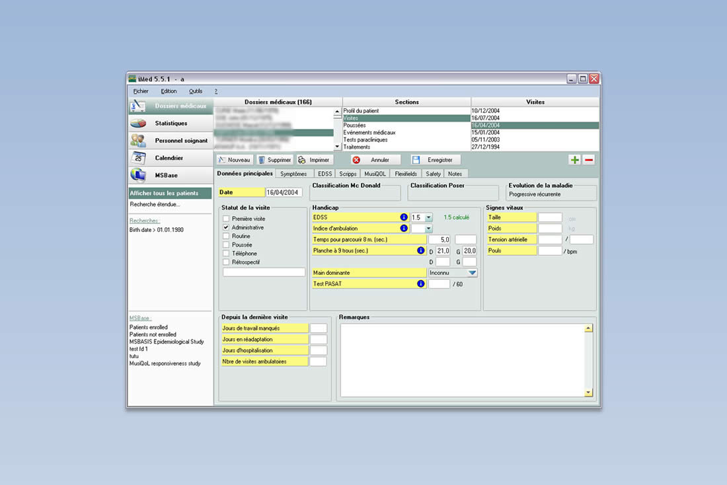The height and width of the screenshot is (485, 727).
Task: Click the green plus add icon
Action: [575, 160]
